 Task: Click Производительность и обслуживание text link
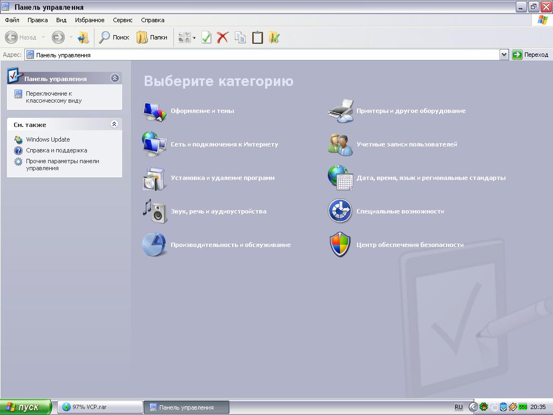tap(231, 245)
